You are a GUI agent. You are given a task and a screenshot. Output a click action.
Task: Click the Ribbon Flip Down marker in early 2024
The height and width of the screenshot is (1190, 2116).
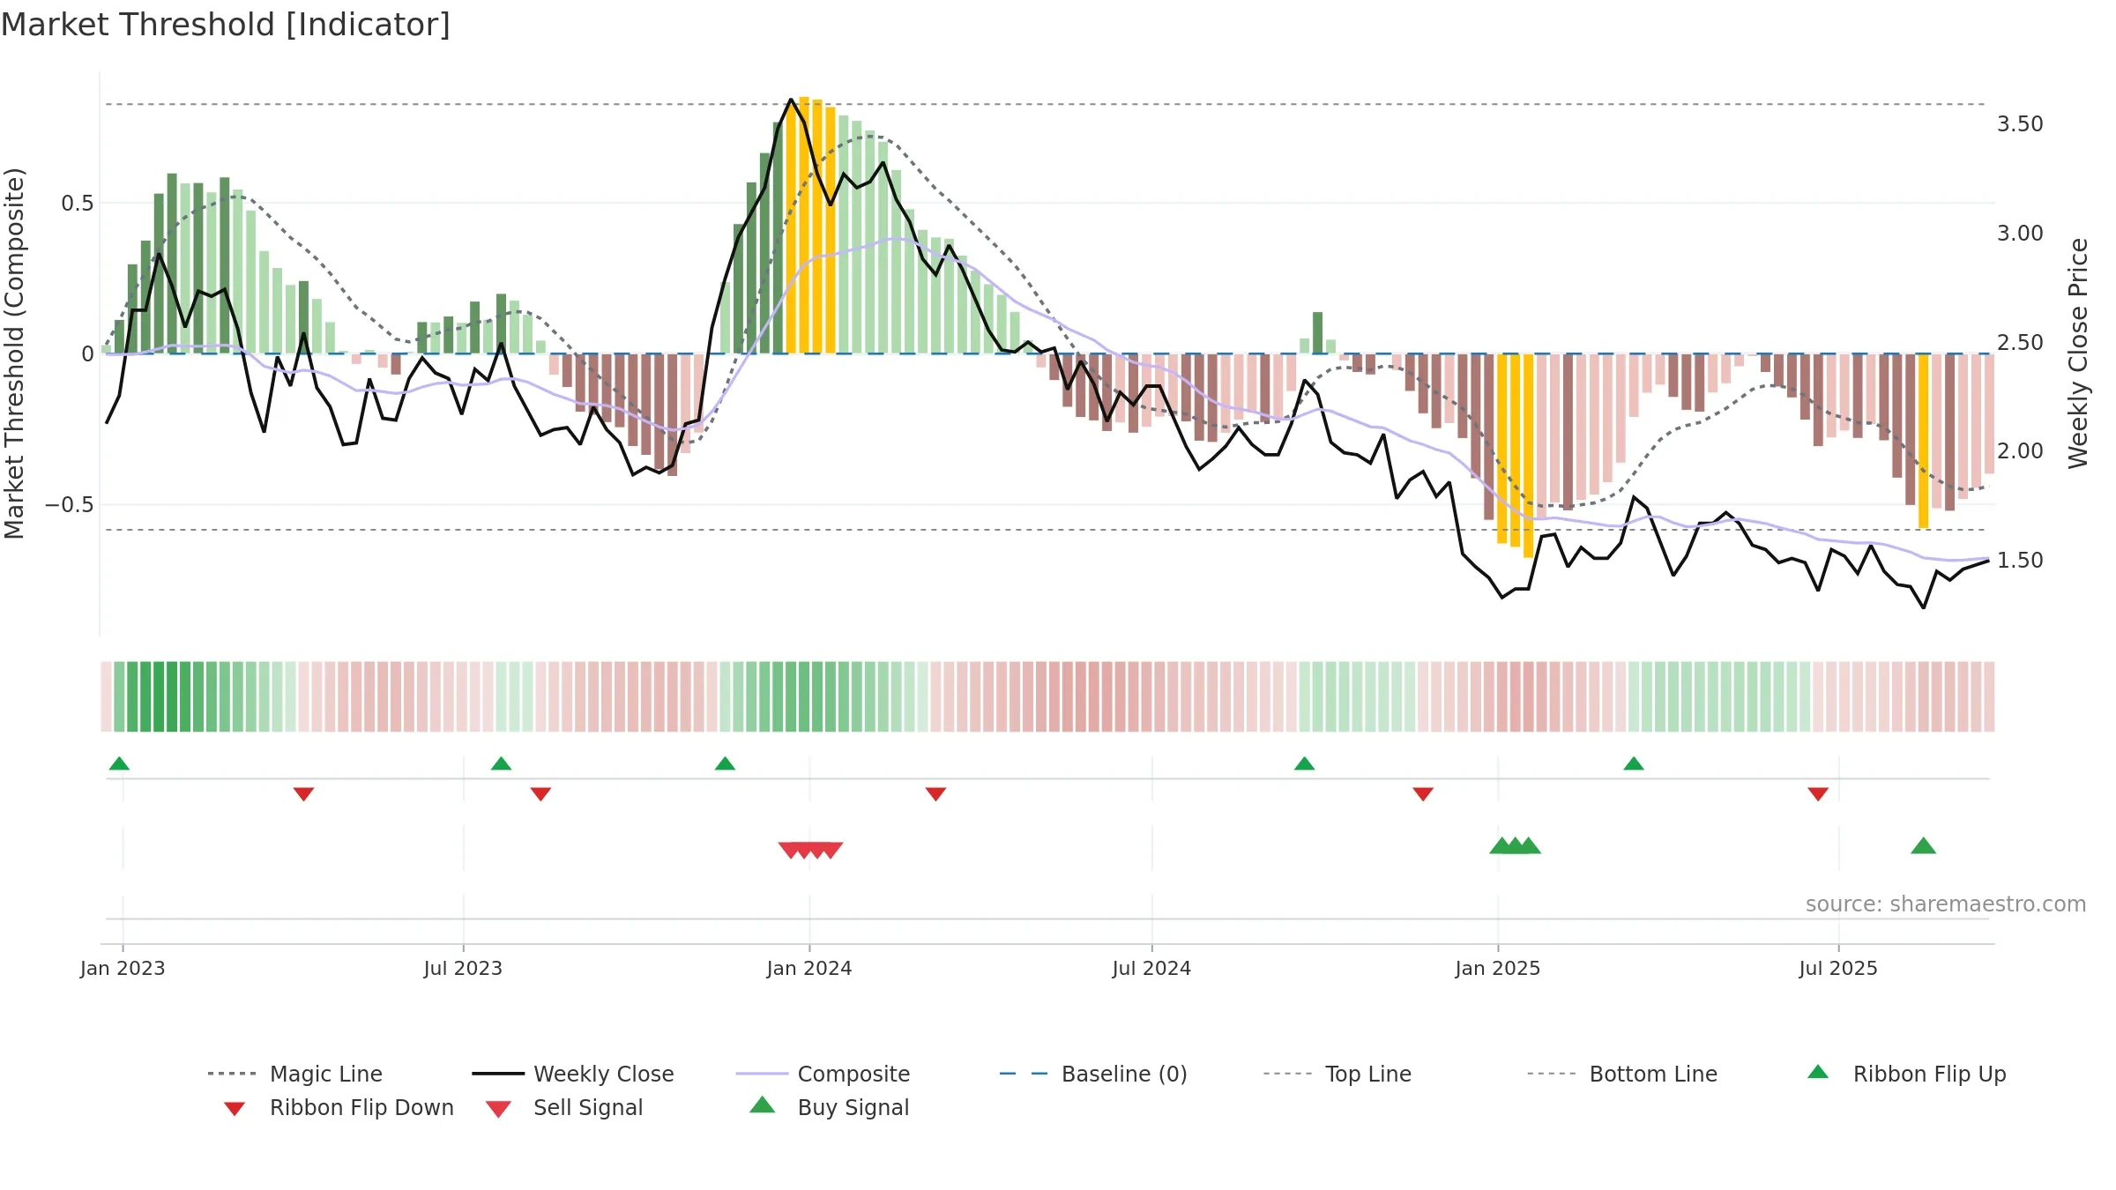click(935, 794)
